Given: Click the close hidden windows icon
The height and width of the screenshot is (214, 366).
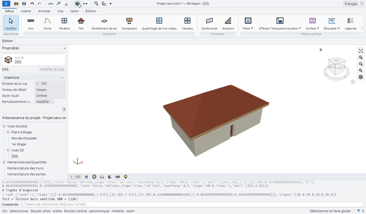Looking at the screenshot, I should (x=96, y=4).
